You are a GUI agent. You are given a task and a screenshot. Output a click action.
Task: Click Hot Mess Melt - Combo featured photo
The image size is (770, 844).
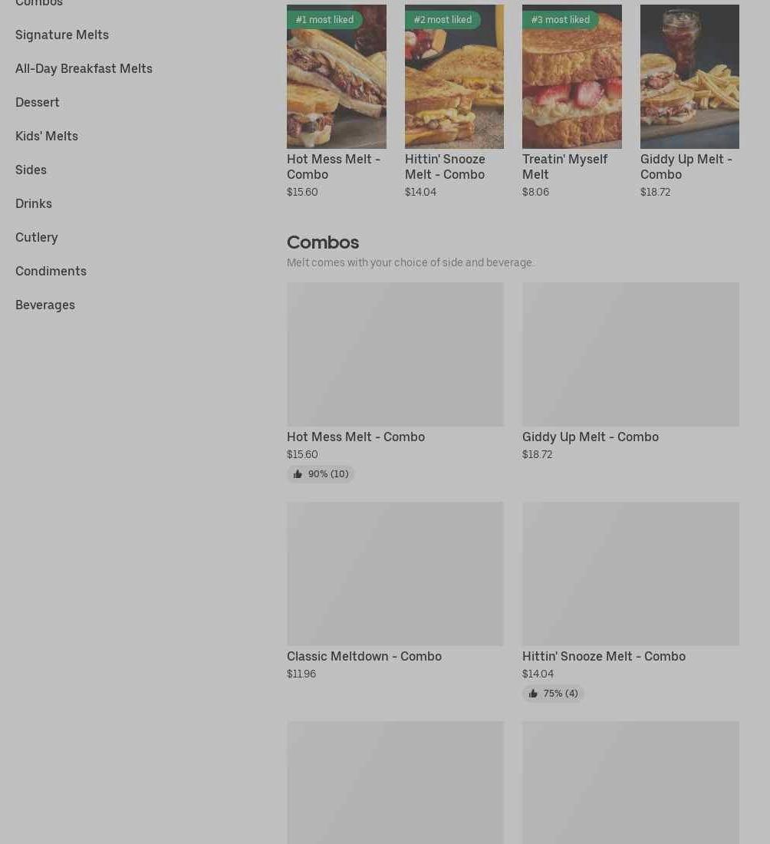[337, 77]
